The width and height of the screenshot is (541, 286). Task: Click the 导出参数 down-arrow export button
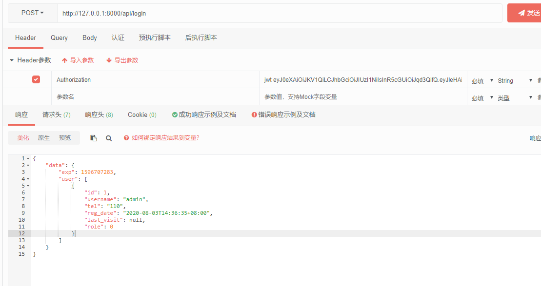[122, 60]
